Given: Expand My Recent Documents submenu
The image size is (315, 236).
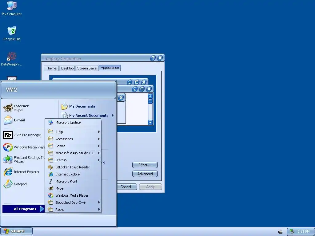Looking at the screenshot, I should pyautogui.click(x=88, y=116).
